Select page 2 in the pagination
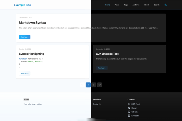The image size is (182, 121). (x=94, y=85)
